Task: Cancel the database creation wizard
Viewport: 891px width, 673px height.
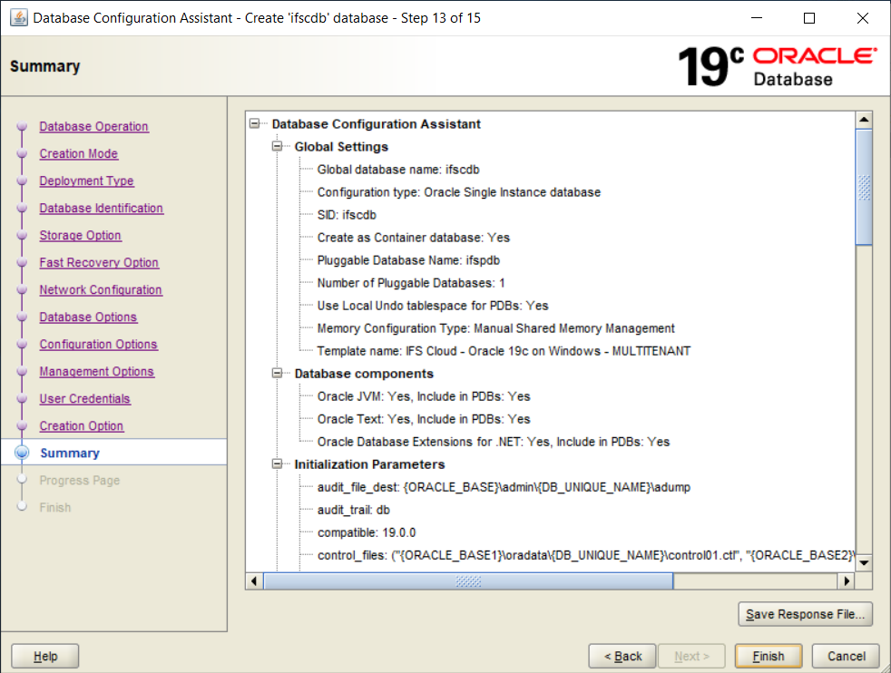Action: point(846,656)
